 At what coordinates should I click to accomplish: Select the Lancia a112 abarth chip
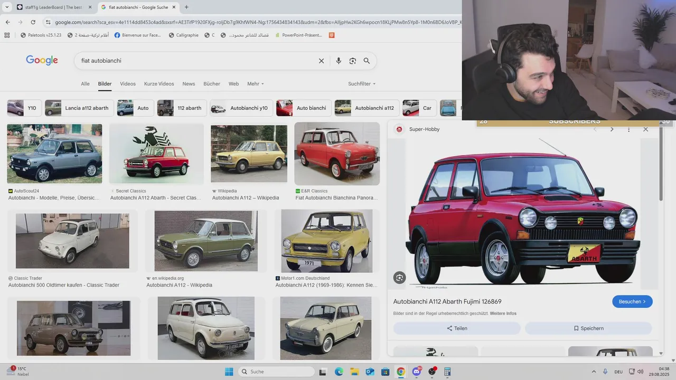tap(79, 108)
